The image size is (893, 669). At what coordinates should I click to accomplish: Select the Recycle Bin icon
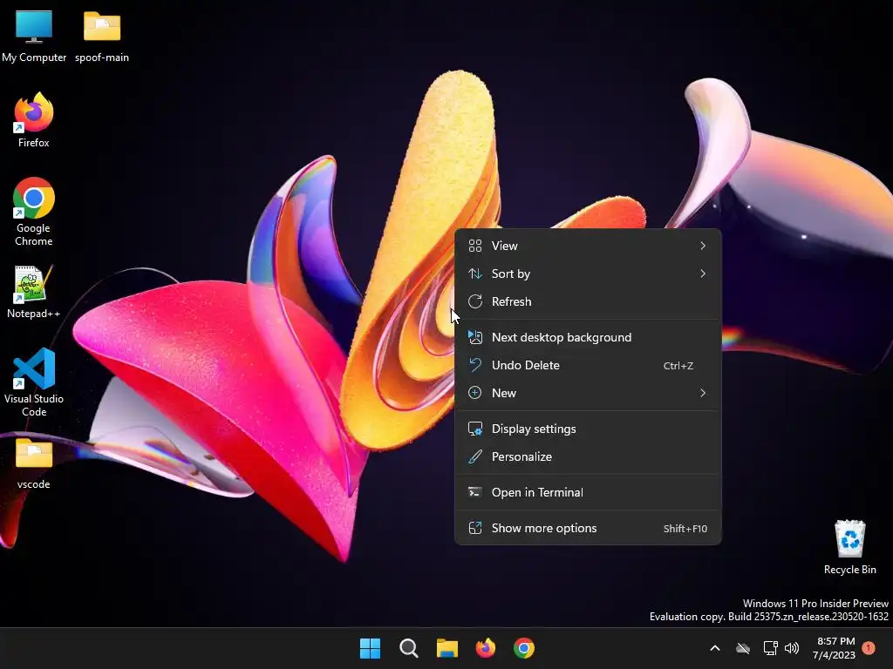coord(849,547)
